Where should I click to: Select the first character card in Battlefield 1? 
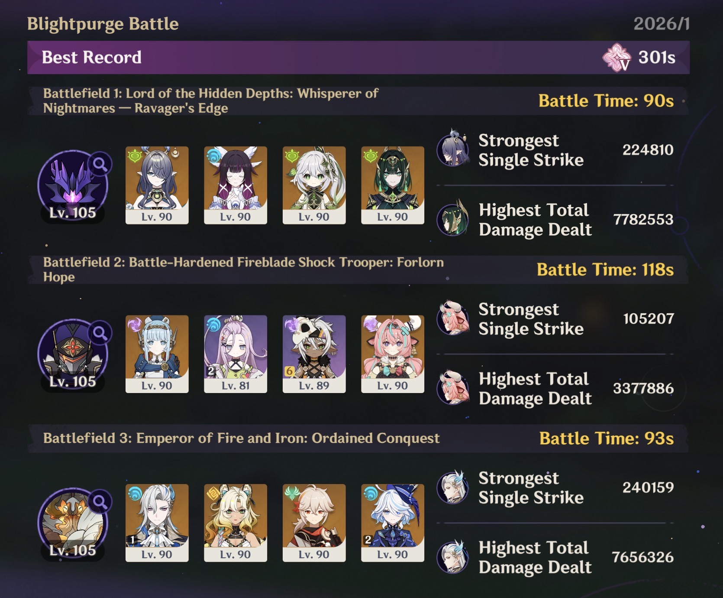157,185
